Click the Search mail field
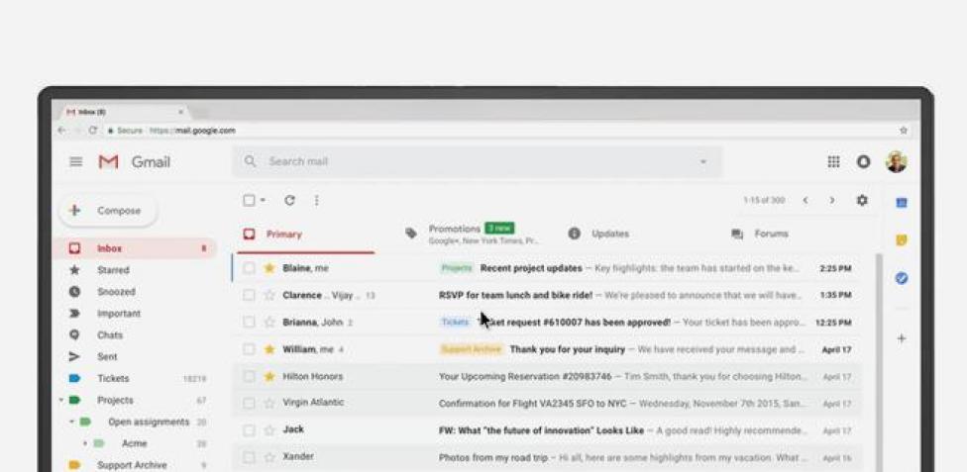Screen dimensions: 967x472 (477, 161)
